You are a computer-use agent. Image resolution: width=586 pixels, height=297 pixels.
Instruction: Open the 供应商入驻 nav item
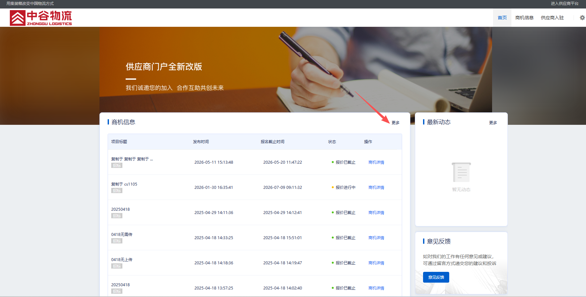pyautogui.click(x=552, y=18)
